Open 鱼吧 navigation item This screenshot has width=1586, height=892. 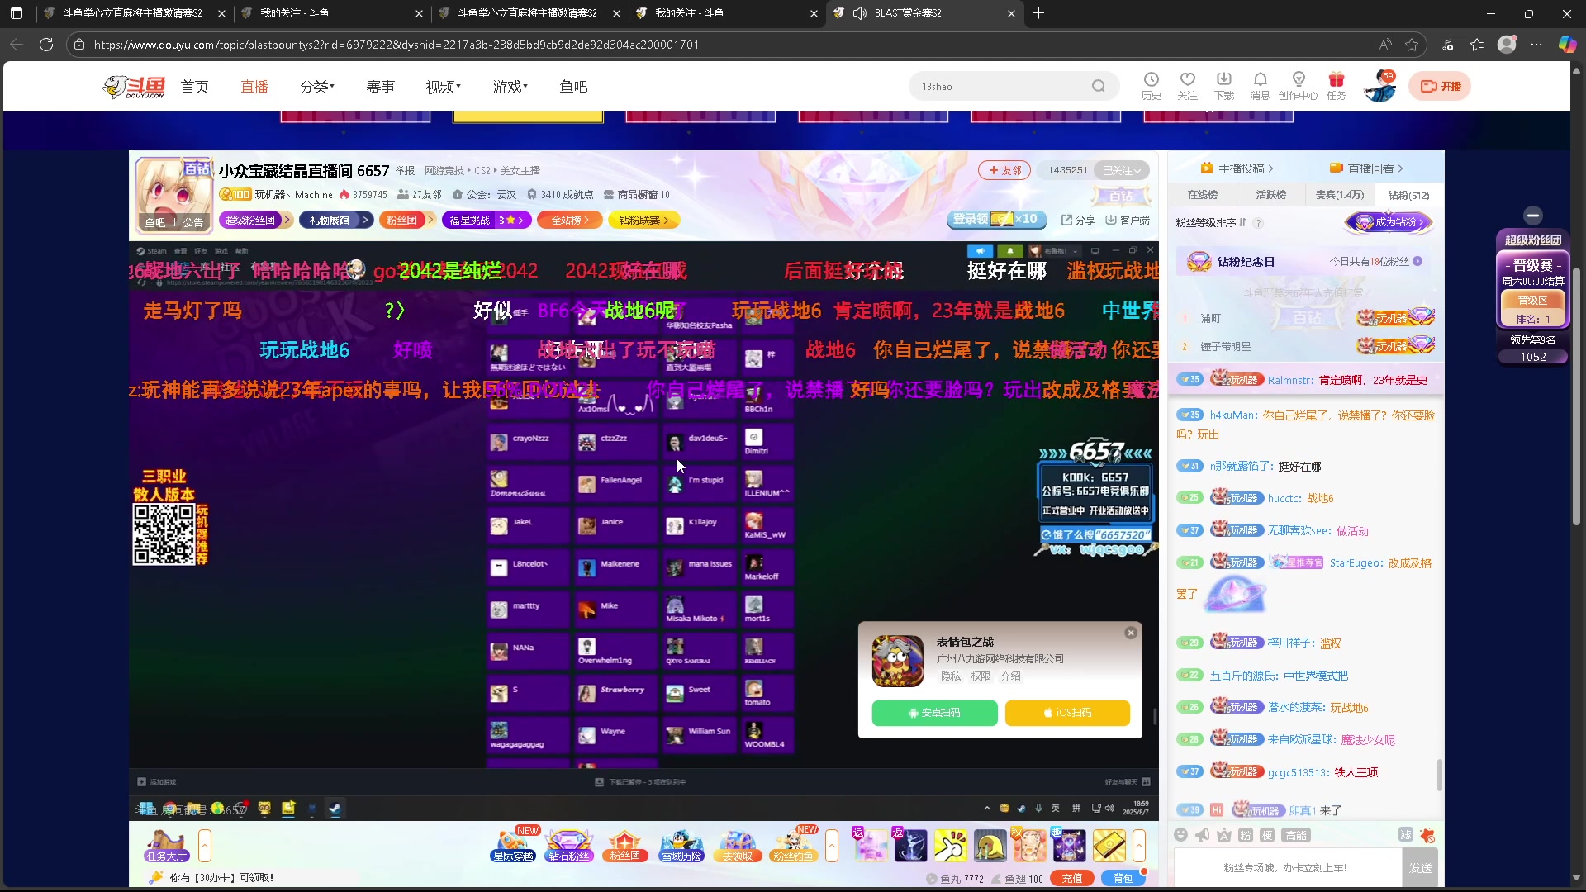[x=573, y=87]
